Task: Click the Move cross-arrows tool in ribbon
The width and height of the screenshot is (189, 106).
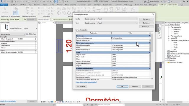Action: 59,13
